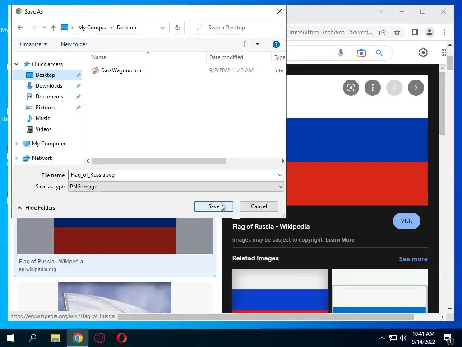Viewport: 462px width, 347px height.
Task: Open recent locations dropdown arrow
Action: (44, 28)
